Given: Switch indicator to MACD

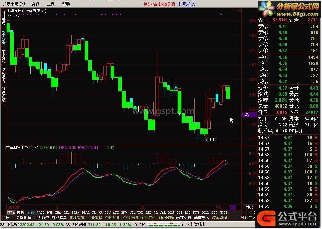Looking at the screenshot, I should pyautogui.click(x=40, y=212).
